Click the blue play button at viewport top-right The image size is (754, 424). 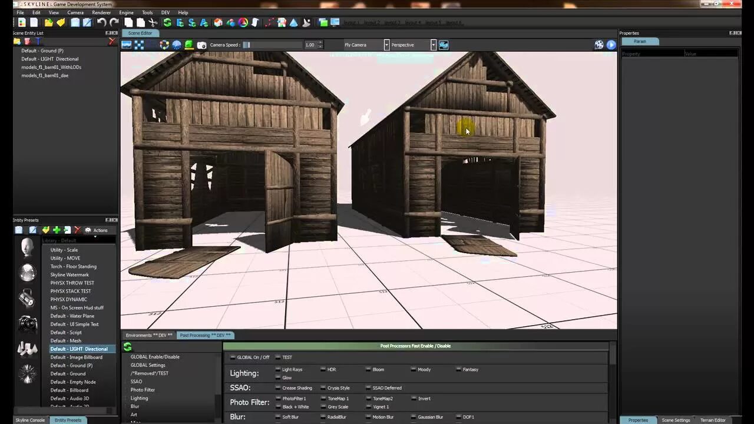[x=611, y=45]
